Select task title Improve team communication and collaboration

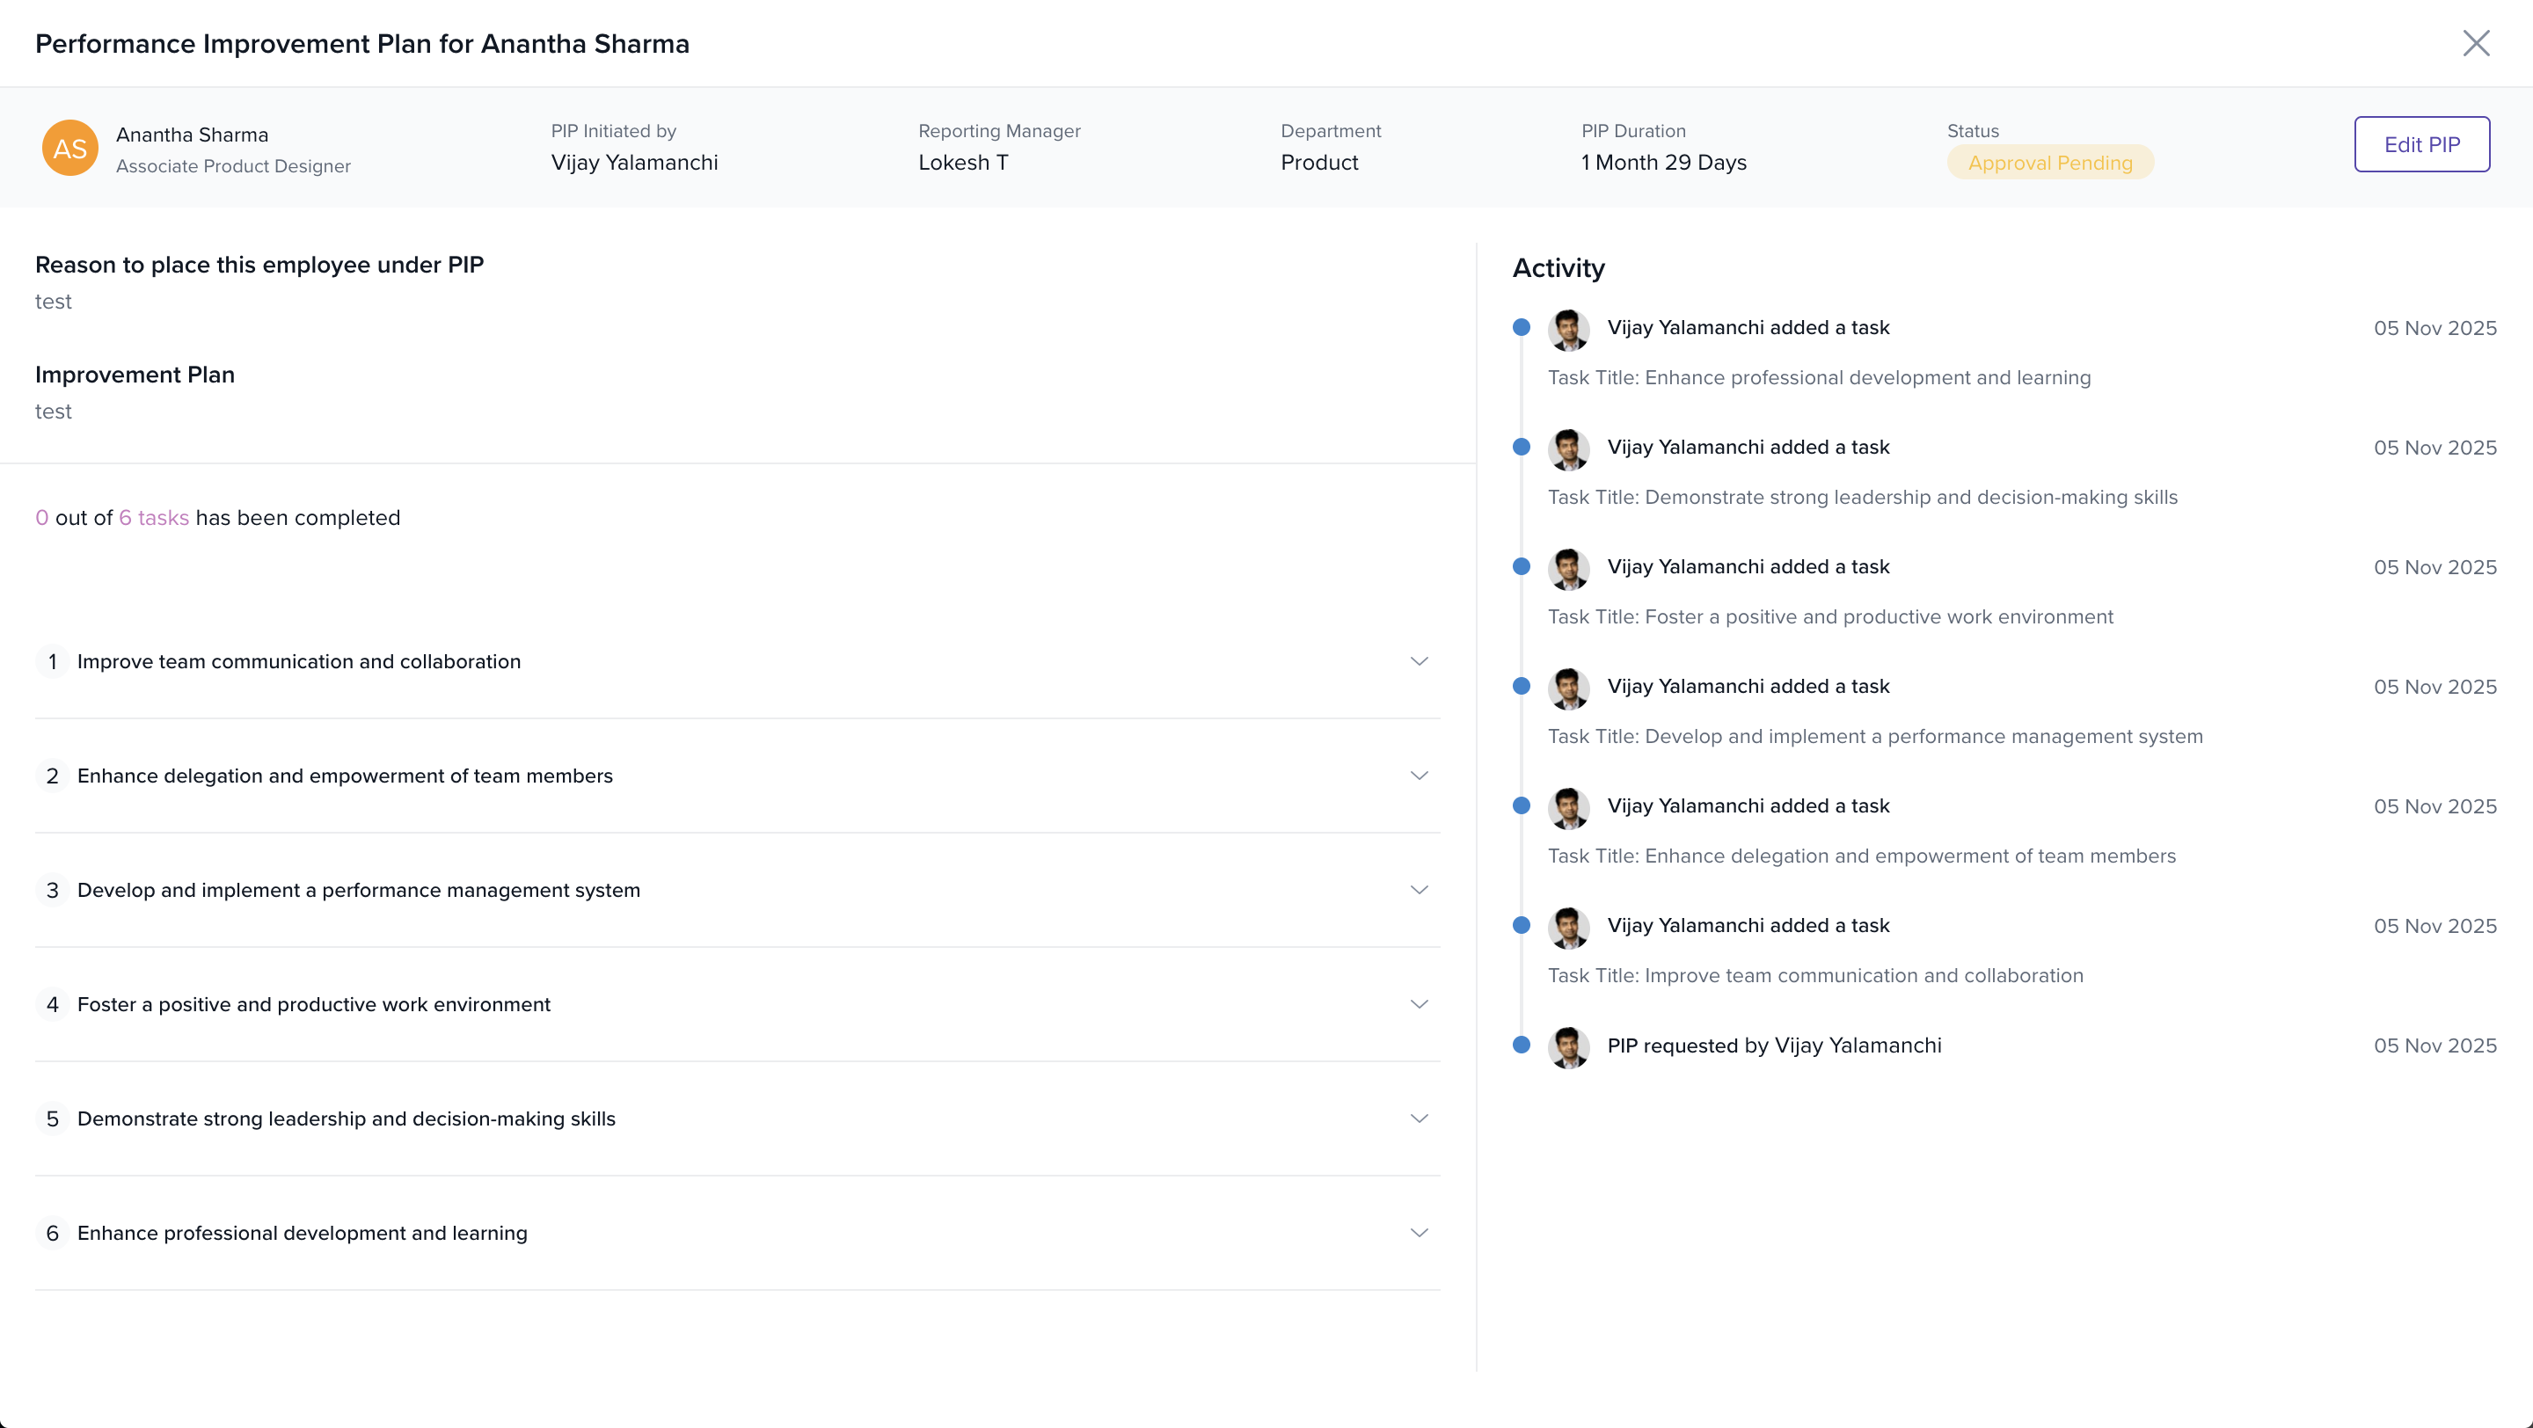click(x=299, y=661)
